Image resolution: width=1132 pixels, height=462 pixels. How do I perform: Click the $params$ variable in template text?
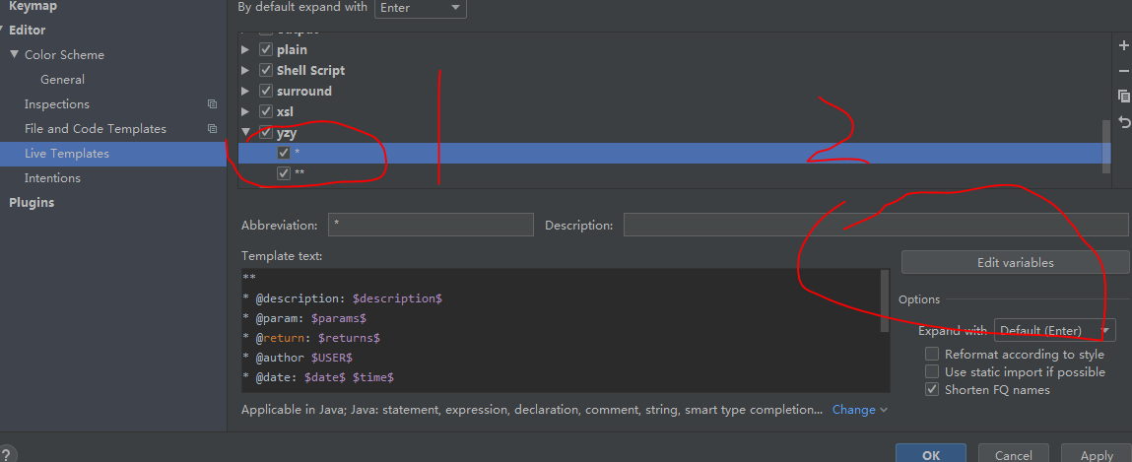point(339,317)
